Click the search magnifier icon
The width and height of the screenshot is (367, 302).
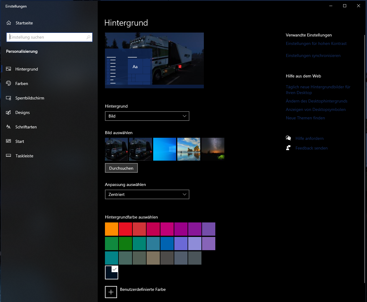[x=88, y=37]
